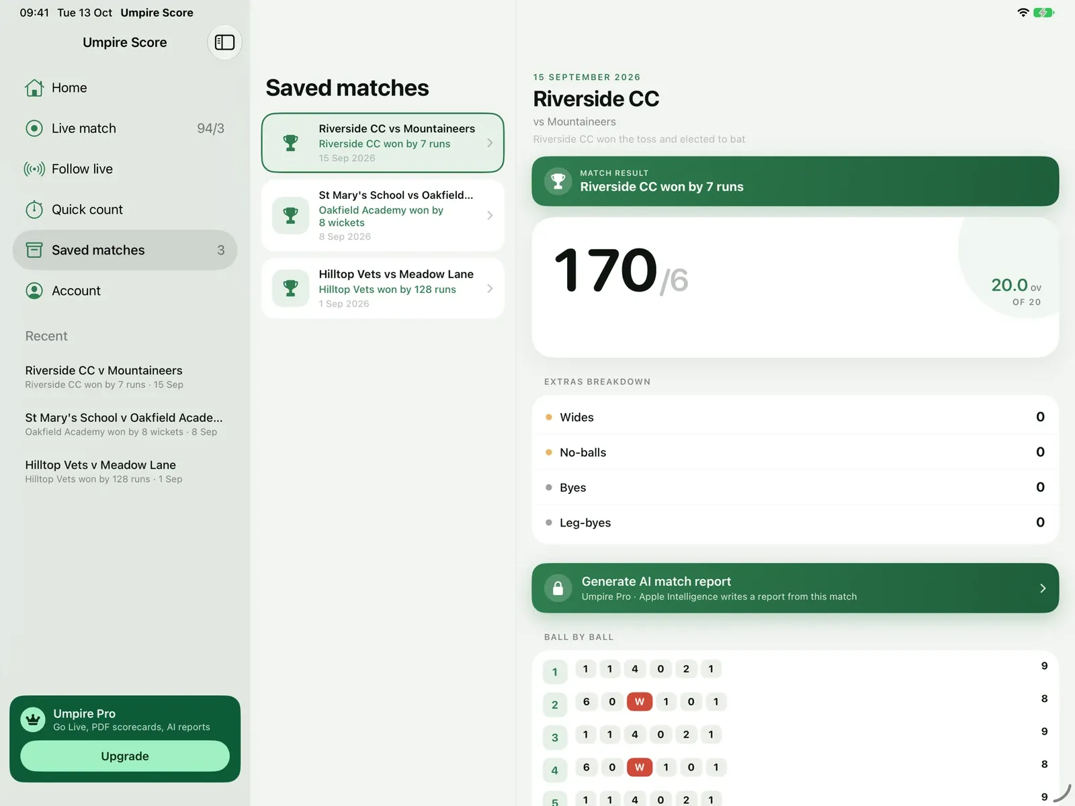Open Generate AI match report chevron
This screenshot has height=806, width=1075.
pos(1043,588)
